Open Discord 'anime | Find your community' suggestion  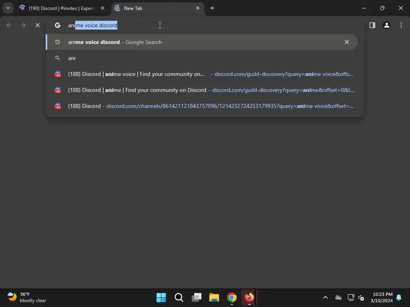click(x=202, y=90)
